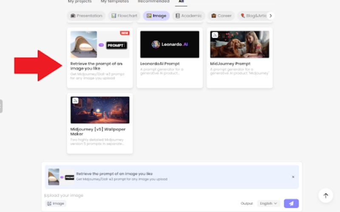Select the Flowchart category chip

(x=124, y=16)
